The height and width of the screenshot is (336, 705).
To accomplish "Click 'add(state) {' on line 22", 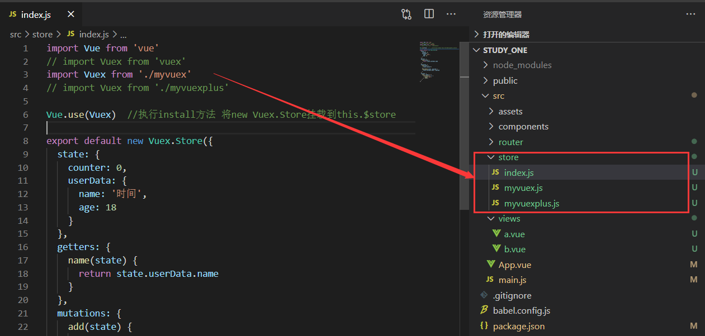I will [100, 327].
